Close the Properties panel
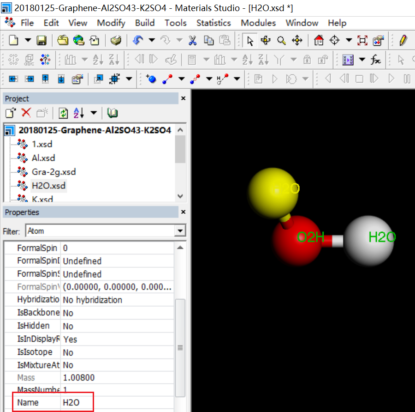 (183, 212)
